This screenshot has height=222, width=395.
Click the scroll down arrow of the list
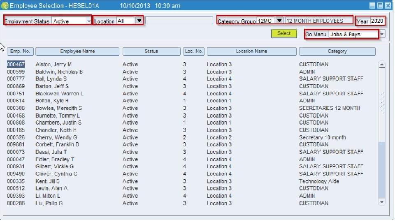382,202
